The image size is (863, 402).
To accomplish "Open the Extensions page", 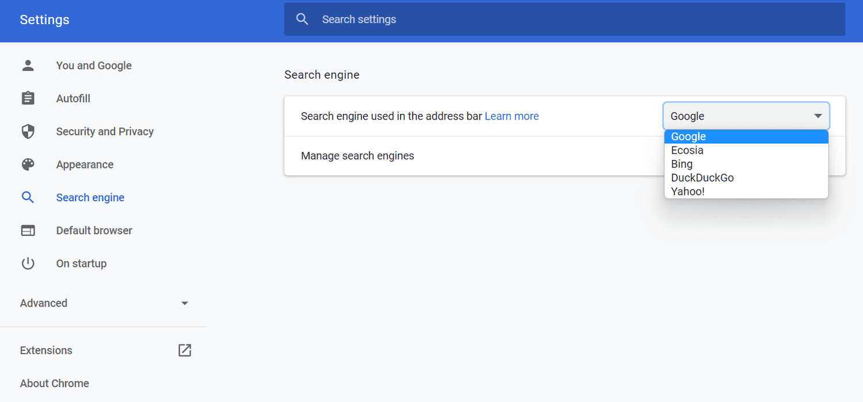I will (x=46, y=350).
